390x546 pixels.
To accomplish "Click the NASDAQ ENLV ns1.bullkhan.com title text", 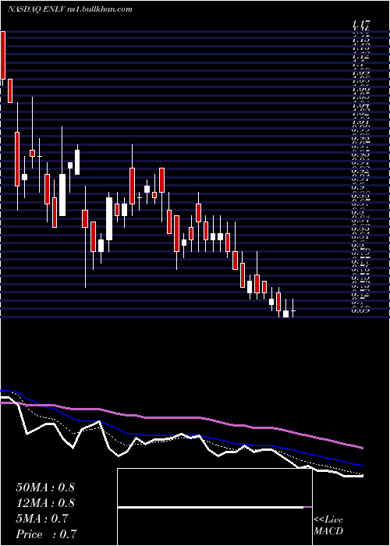I will 70,9.
